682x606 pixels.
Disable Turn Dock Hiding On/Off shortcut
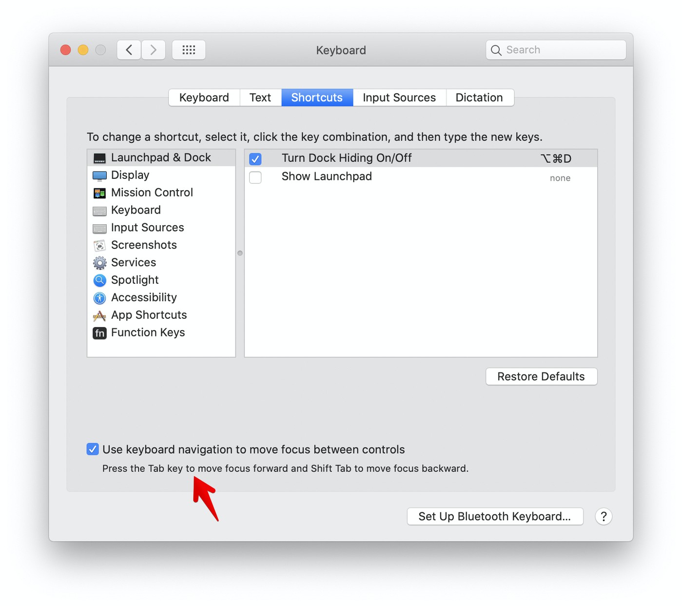(255, 159)
